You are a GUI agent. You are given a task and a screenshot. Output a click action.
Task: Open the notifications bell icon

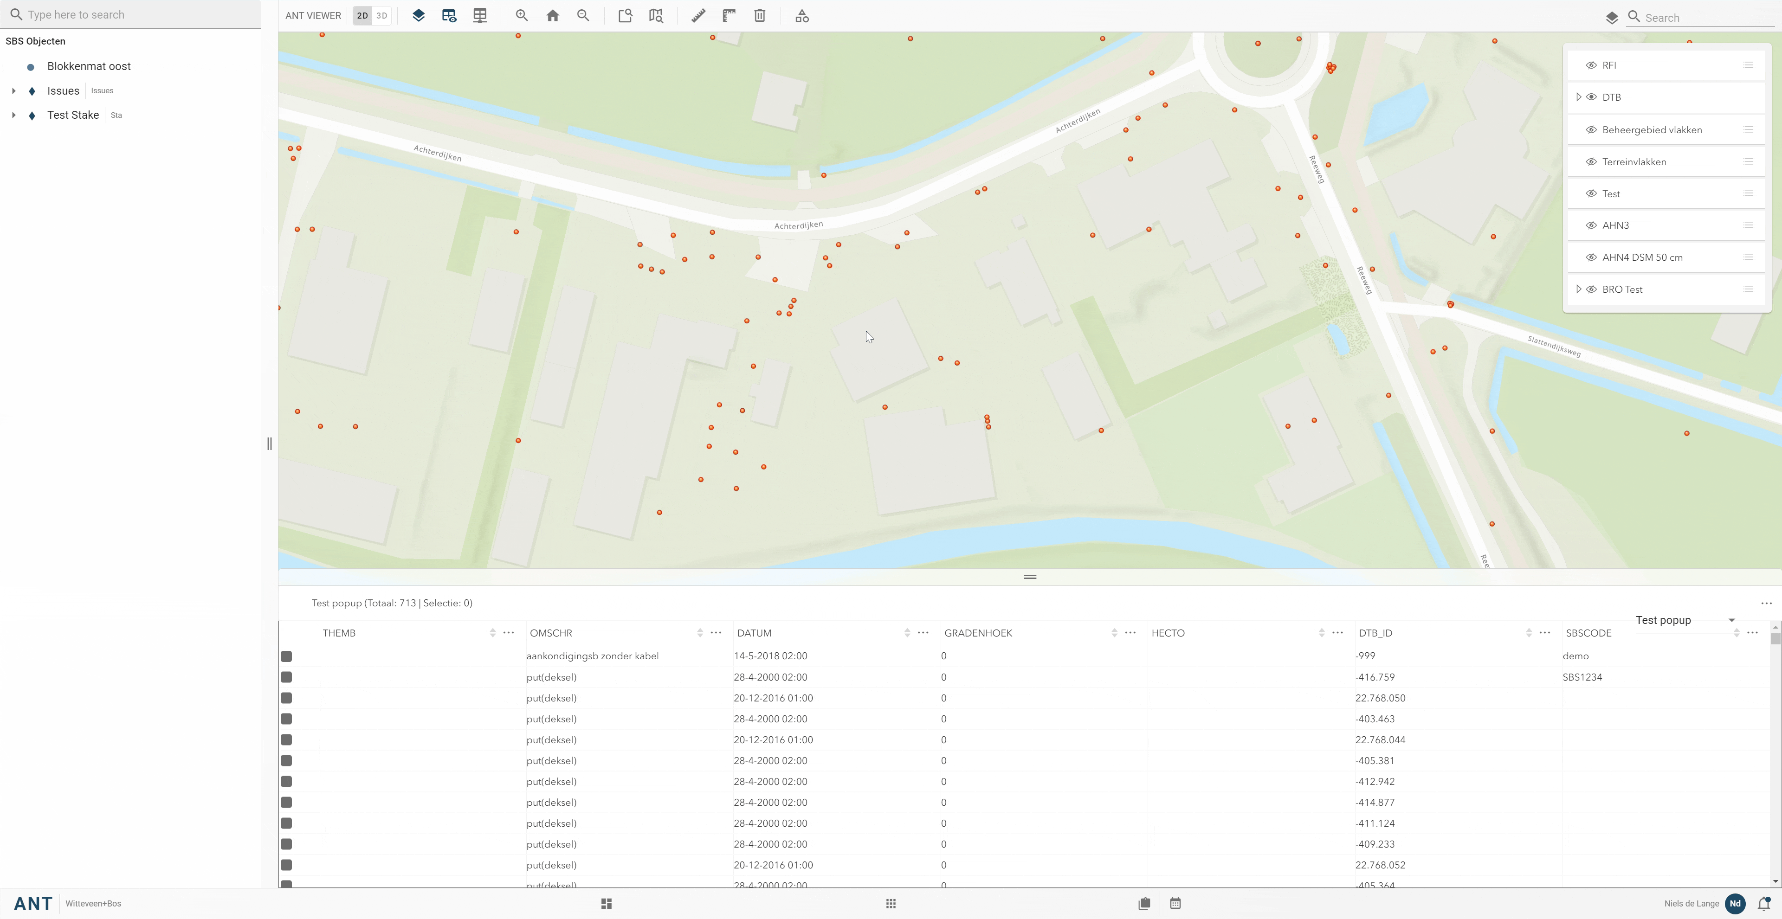pyautogui.click(x=1763, y=904)
